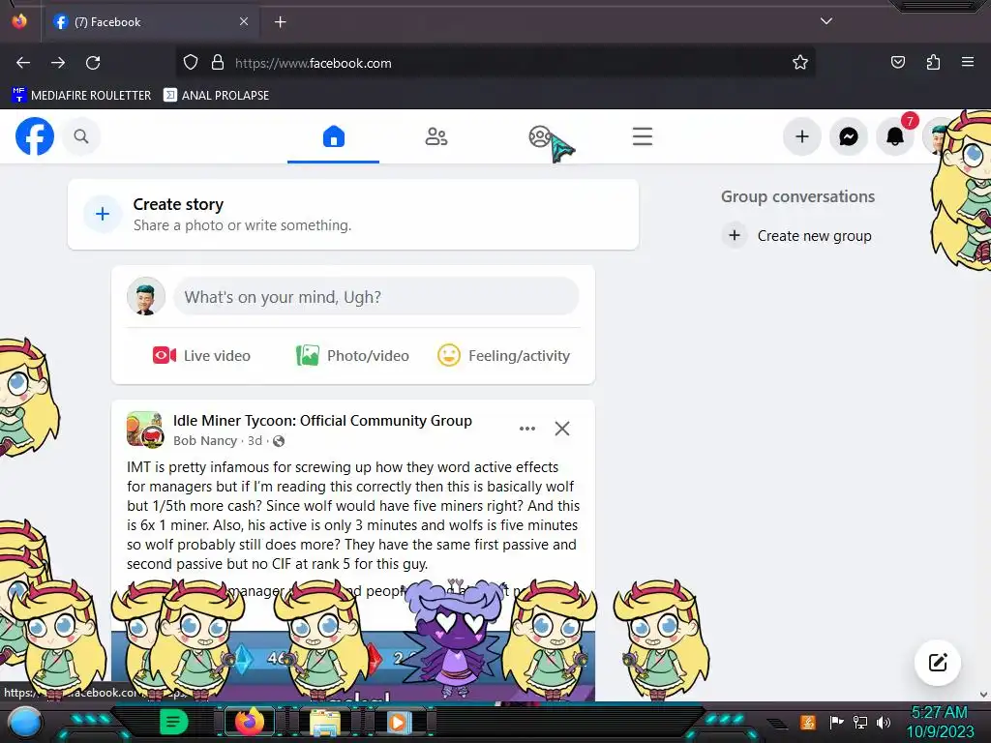This screenshot has height=743, width=991.
Task: Open the Groups tab
Action: [x=540, y=136]
